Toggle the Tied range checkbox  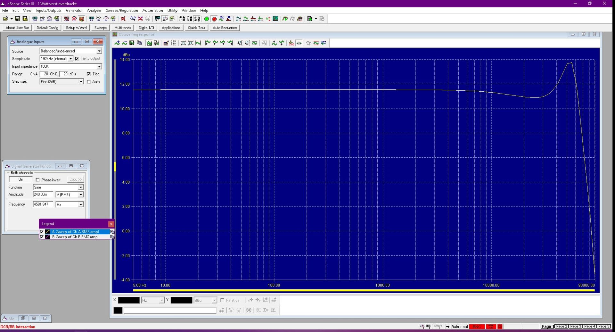(x=89, y=74)
